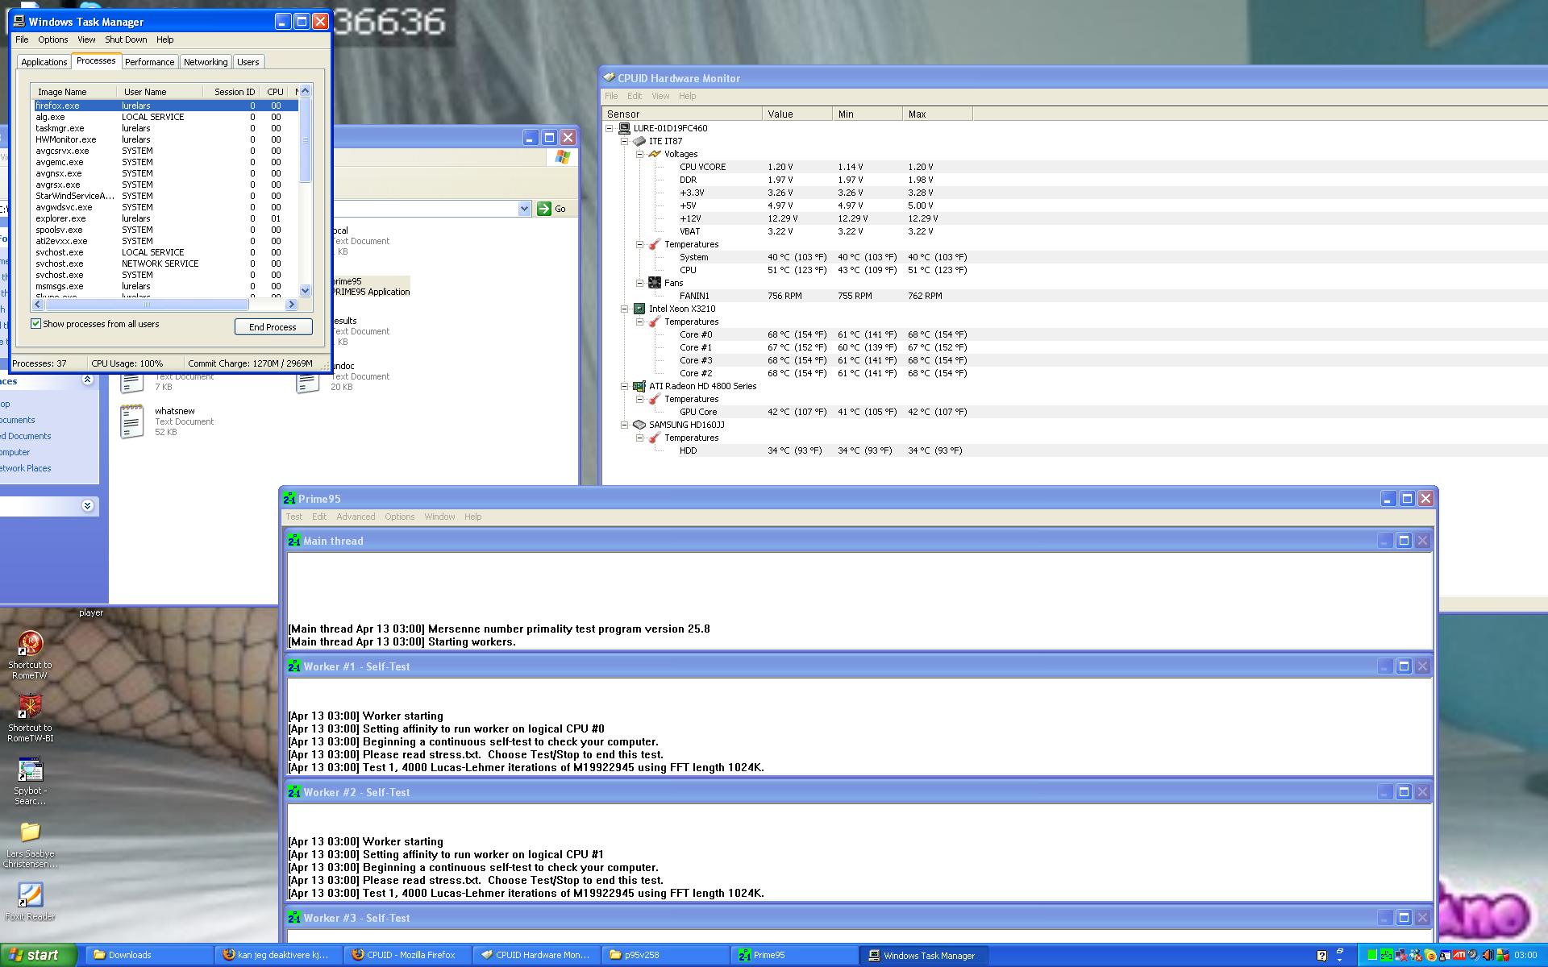Click the Worker #2 Self-Test window icon
This screenshot has width=1548, height=967.
point(294,792)
